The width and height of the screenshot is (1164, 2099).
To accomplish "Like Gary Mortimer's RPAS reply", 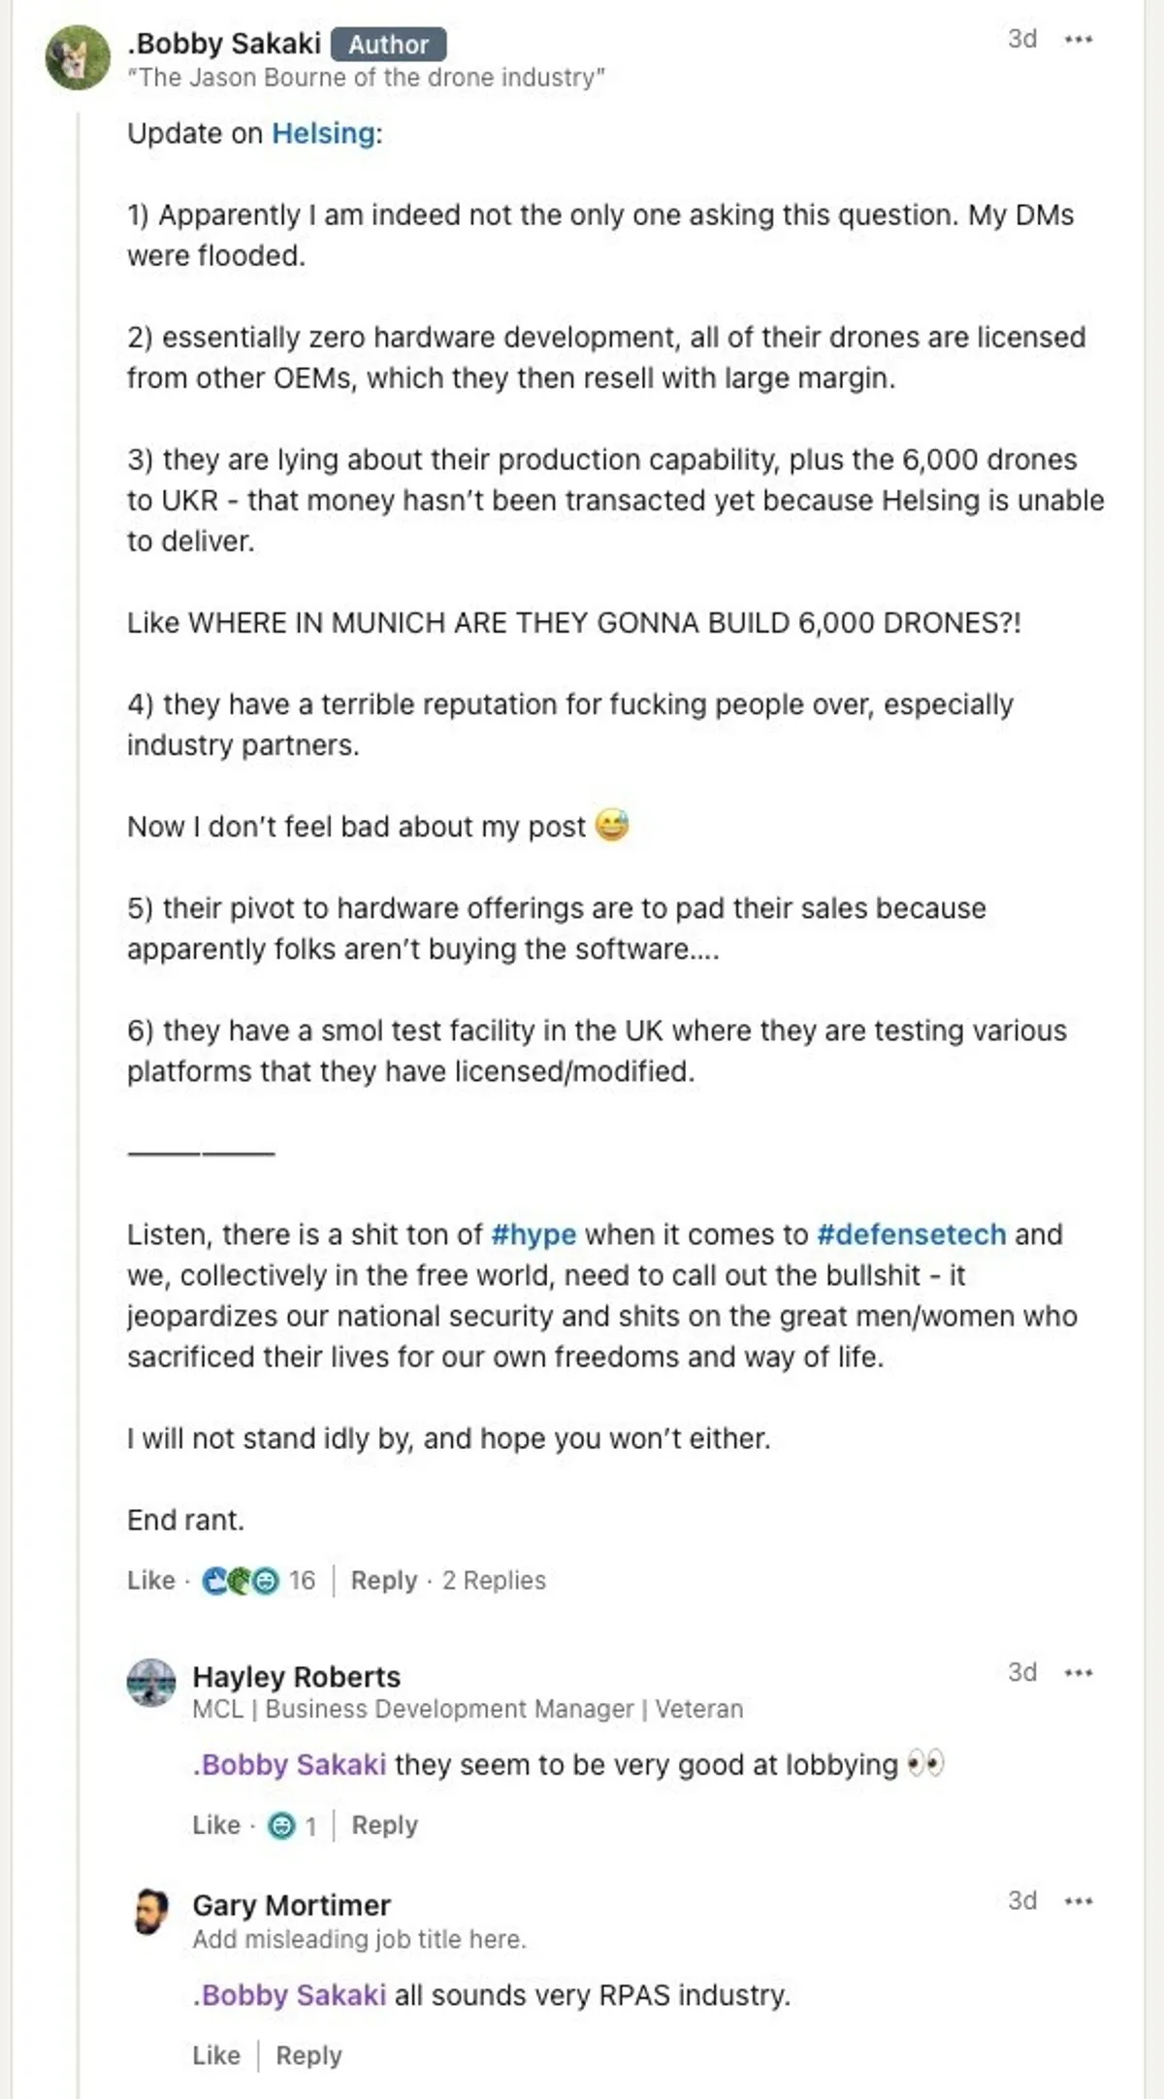I will coord(215,2055).
